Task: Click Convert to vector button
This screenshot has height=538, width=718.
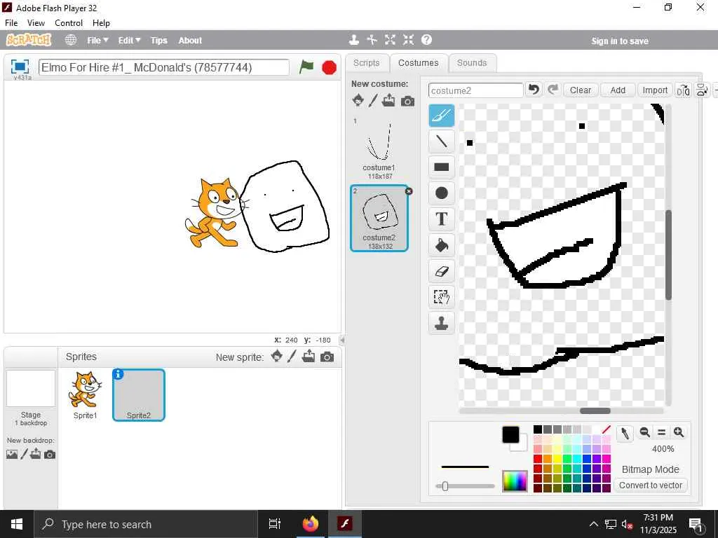Action: [650, 485]
